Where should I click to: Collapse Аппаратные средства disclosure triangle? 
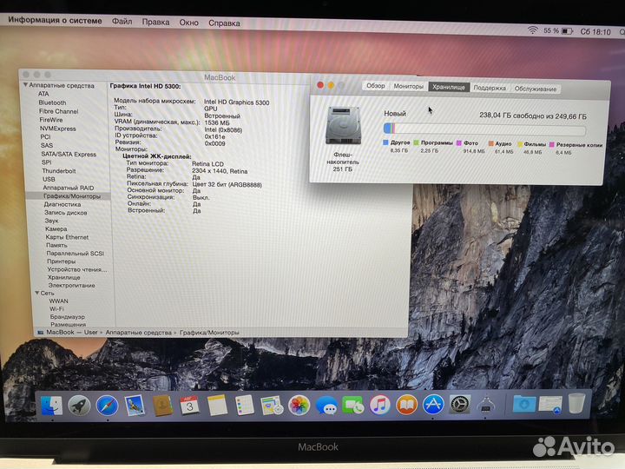25,84
